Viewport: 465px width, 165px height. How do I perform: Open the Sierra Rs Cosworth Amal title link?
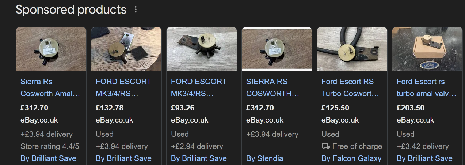coord(50,87)
